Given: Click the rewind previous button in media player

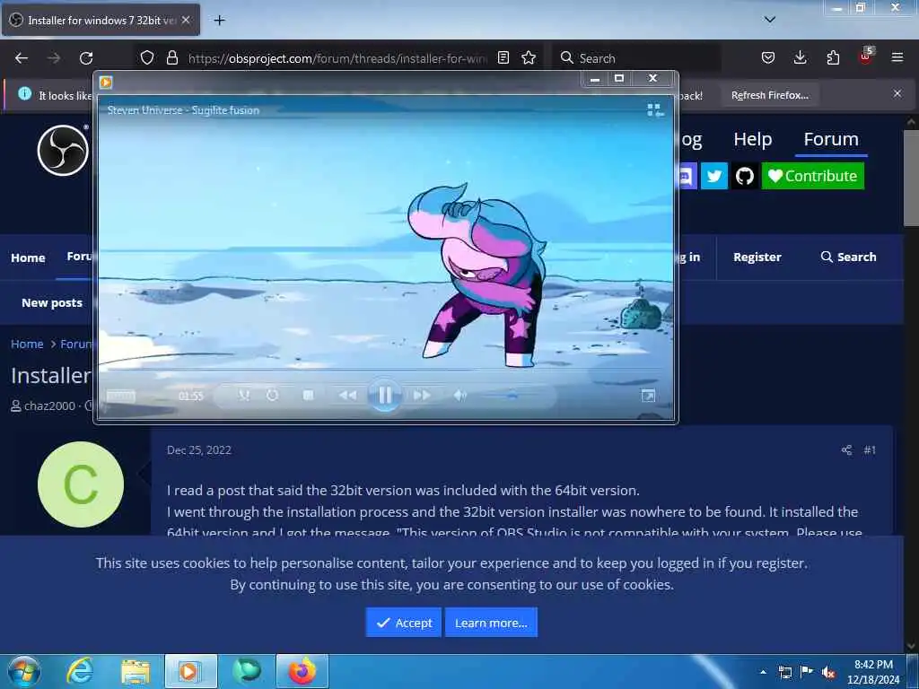Looking at the screenshot, I should tap(347, 396).
